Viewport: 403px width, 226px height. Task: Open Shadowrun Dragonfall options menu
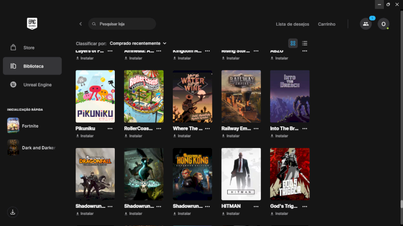pyautogui.click(x=110, y=206)
